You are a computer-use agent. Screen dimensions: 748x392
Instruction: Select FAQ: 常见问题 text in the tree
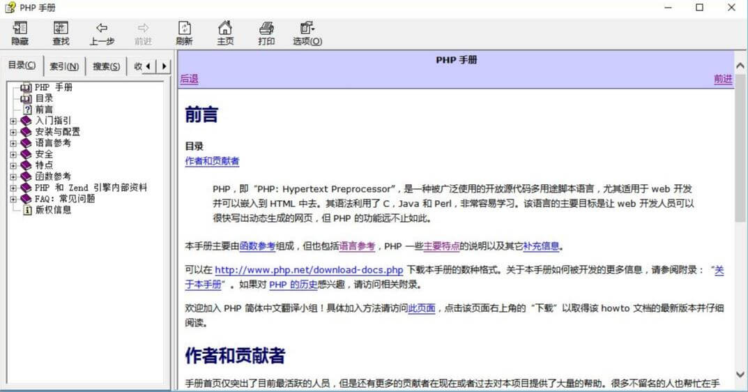pyautogui.click(x=65, y=199)
